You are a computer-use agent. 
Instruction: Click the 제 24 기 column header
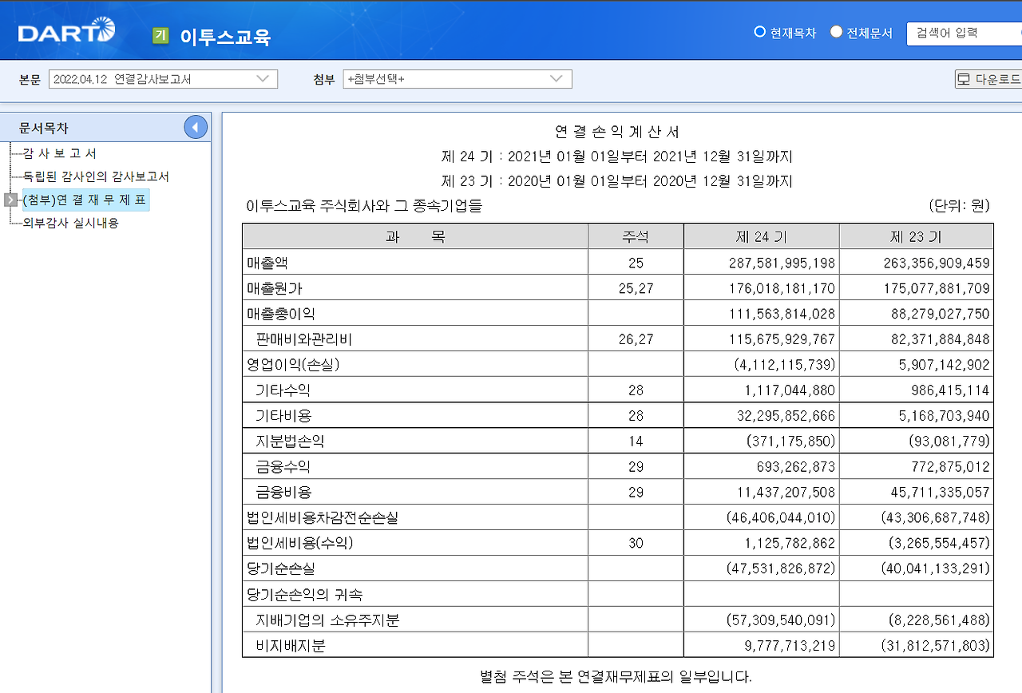[x=761, y=236]
